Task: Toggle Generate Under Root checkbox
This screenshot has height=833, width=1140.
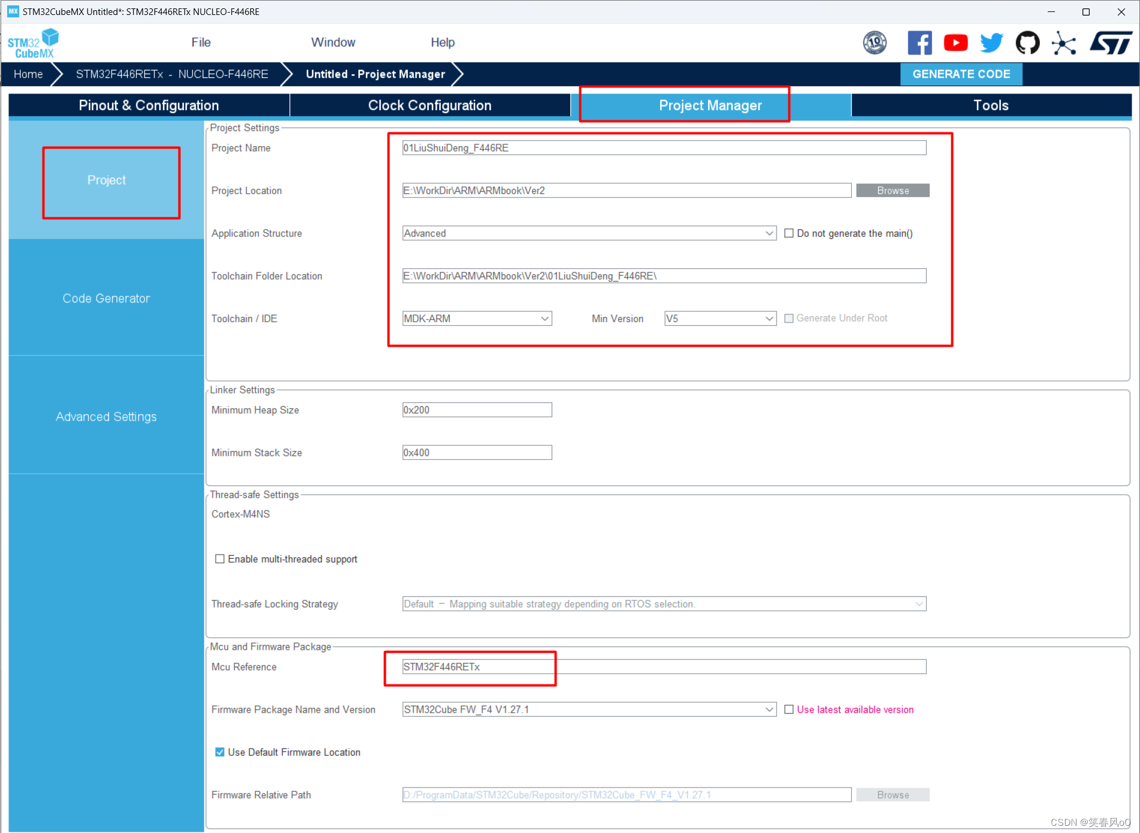Action: tap(789, 319)
